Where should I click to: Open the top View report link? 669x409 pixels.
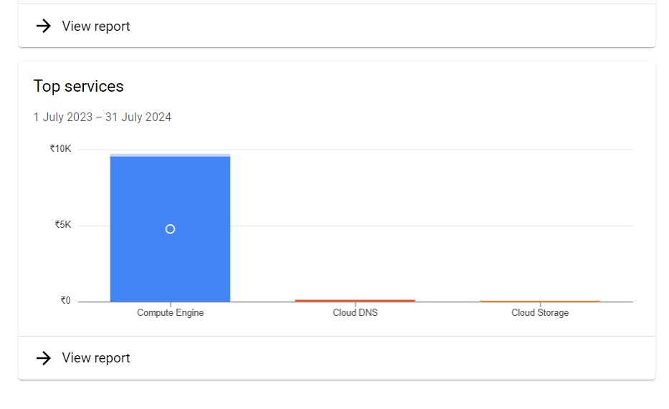pyautogui.click(x=95, y=26)
